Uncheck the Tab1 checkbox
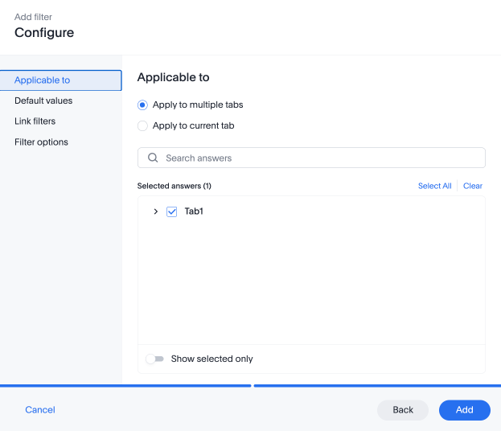501x431 pixels. [x=171, y=211]
